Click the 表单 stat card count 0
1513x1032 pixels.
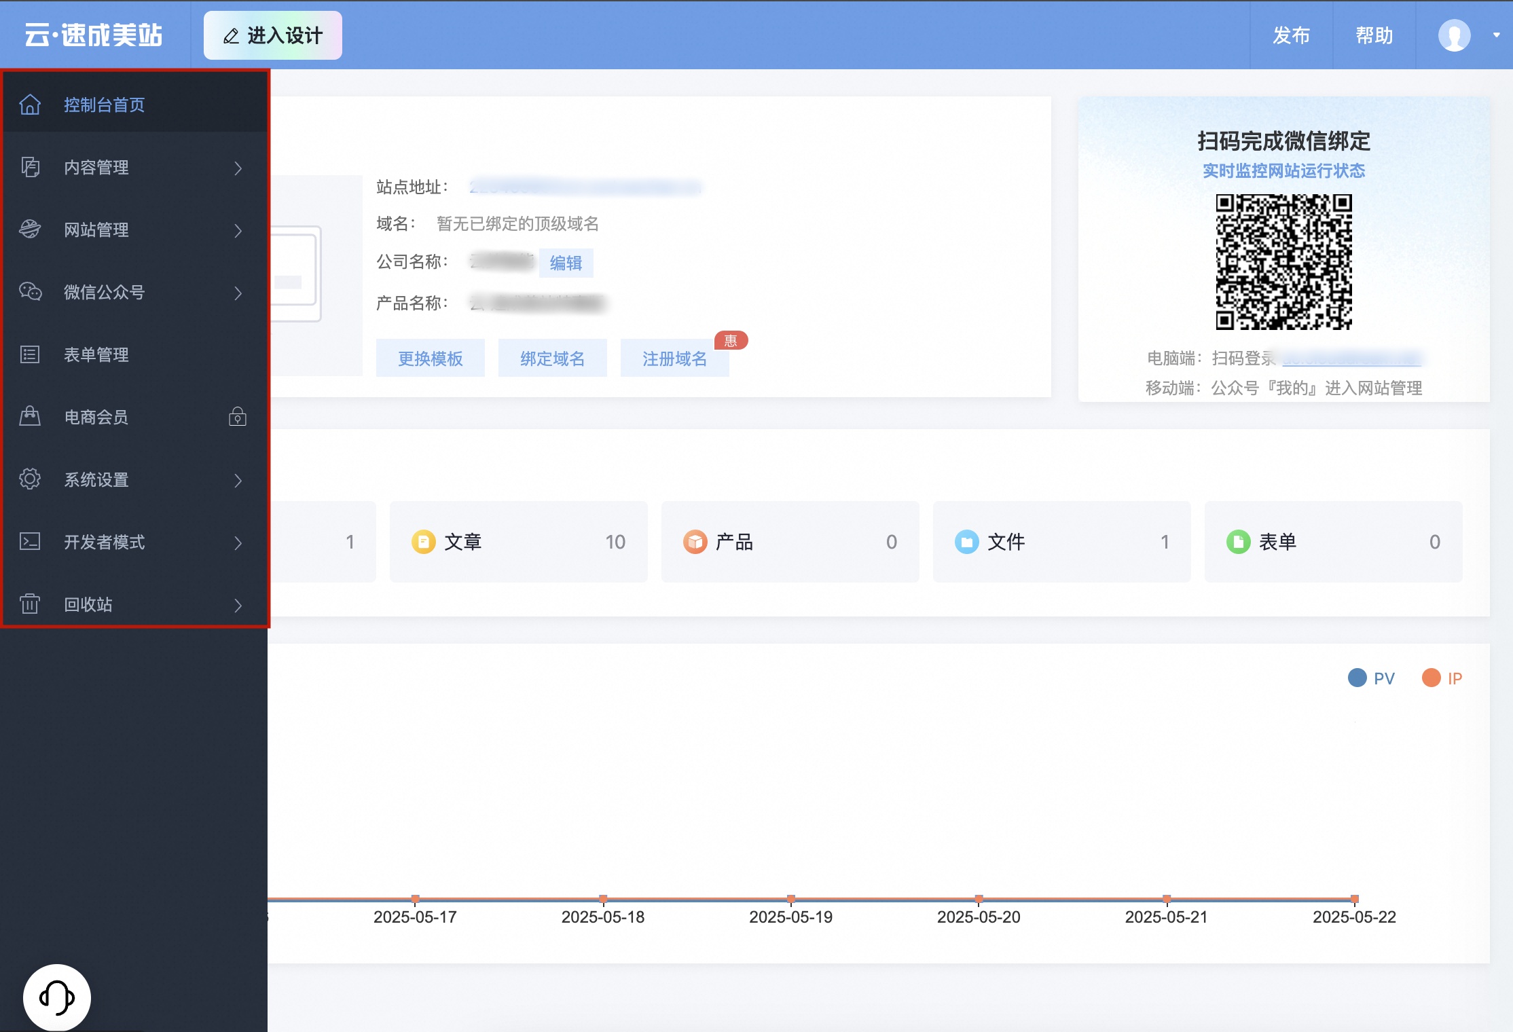pos(1435,542)
